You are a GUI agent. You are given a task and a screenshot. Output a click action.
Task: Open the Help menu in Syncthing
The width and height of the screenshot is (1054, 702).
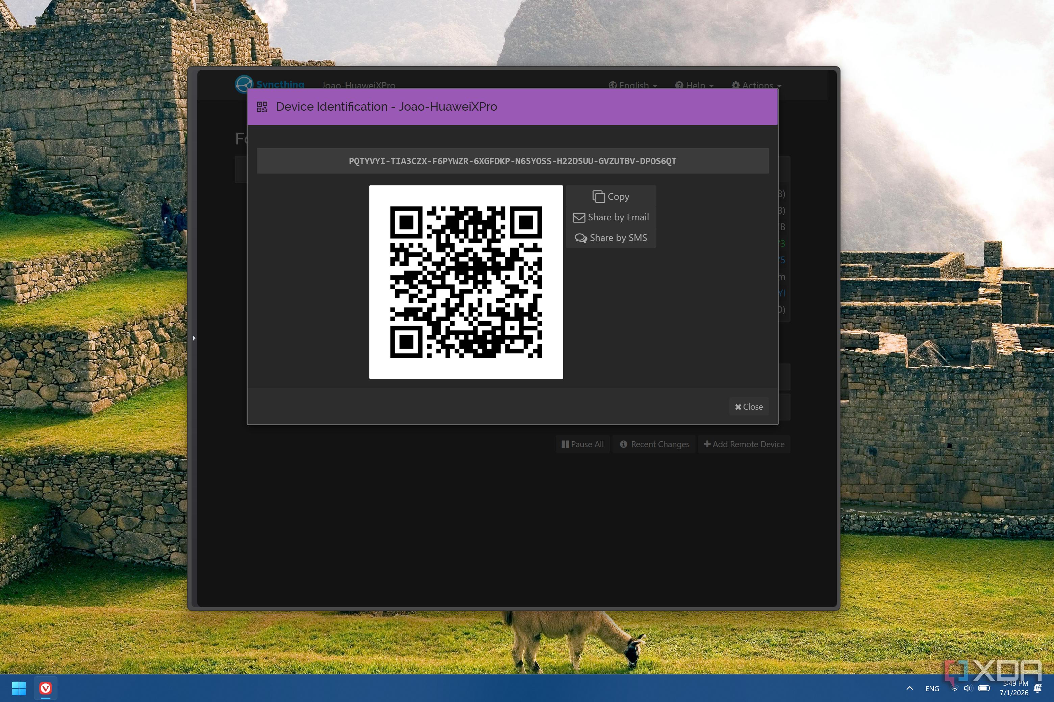(694, 85)
